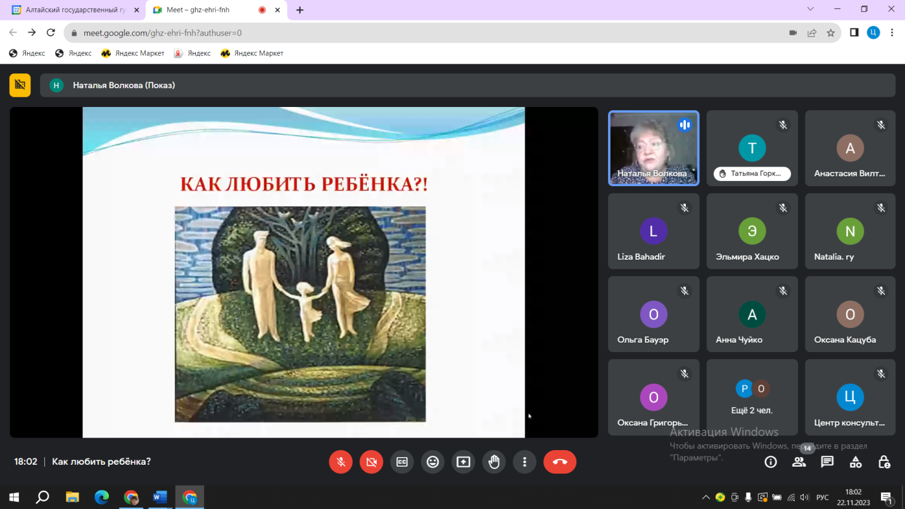The height and width of the screenshot is (509, 905).
Task: Select Анастасия Вилт participant tile
Action: pos(850,148)
